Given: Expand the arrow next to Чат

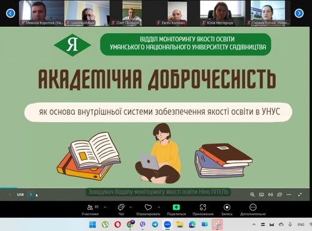Looking at the screenshot, I should (130, 207).
